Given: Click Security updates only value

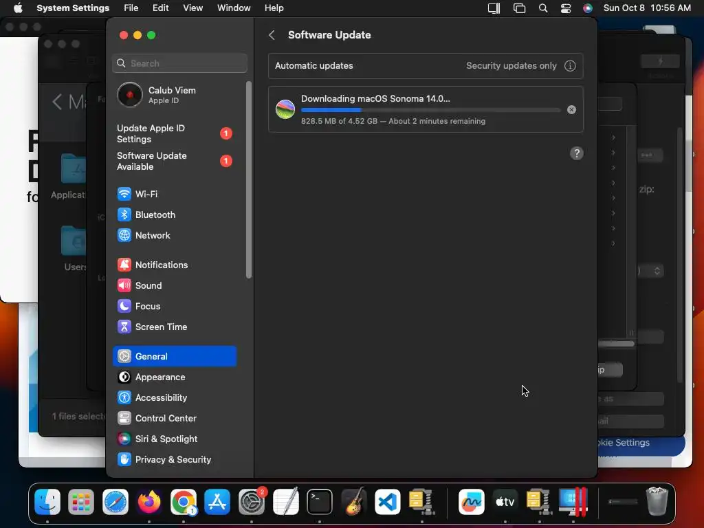Looking at the screenshot, I should (511, 65).
